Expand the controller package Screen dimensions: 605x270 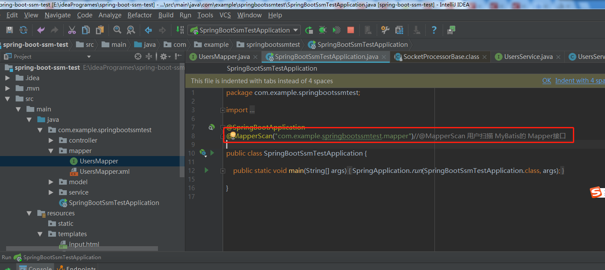pyautogui.click(x=51, y=140)
